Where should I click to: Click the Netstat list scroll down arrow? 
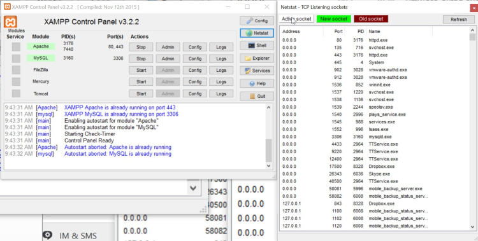(x=472, y=227)
